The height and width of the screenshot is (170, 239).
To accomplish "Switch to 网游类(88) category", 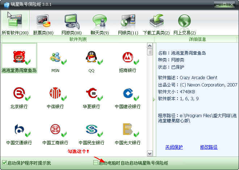I will (71, 24).
